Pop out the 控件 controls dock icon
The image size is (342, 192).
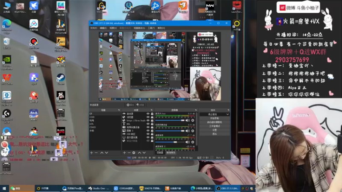click(x=228, y=110)
